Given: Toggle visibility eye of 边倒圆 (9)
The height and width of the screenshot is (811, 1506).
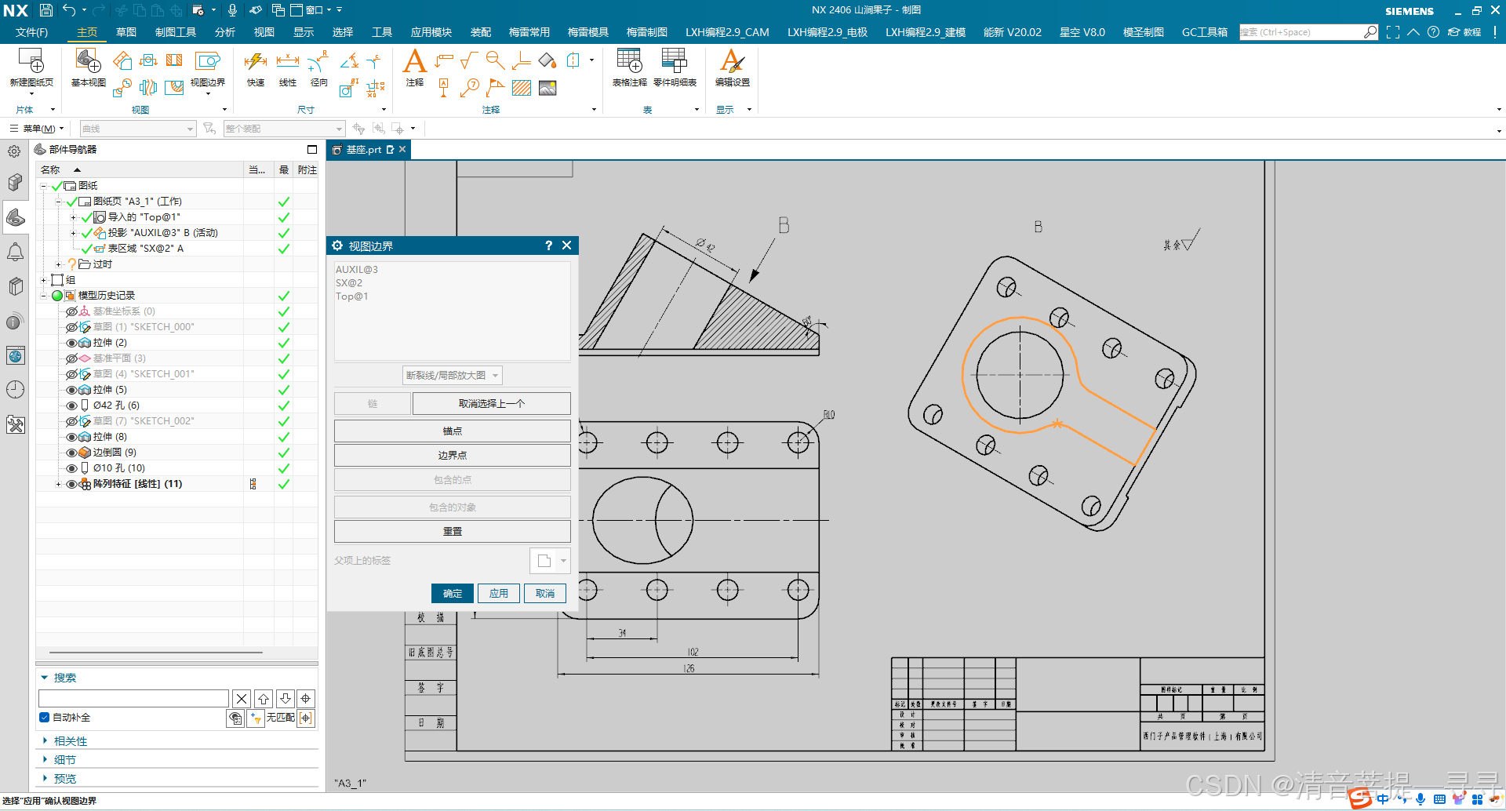Looking at the screenshot, I should coord(71,453).
